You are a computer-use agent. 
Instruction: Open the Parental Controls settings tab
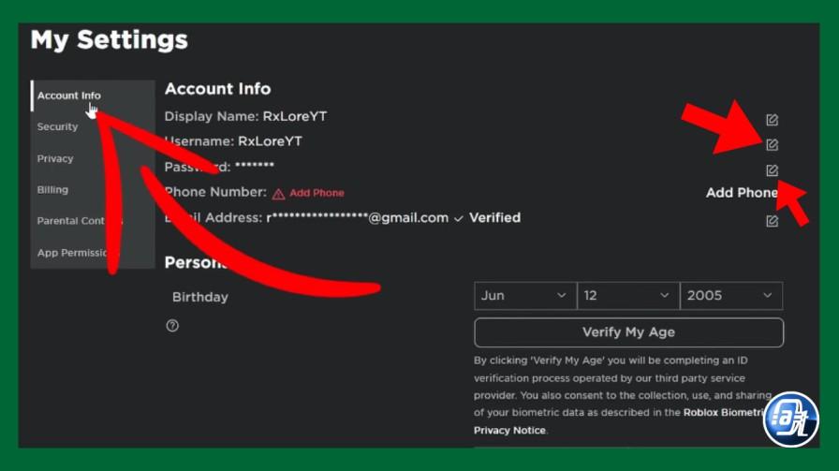93,220
